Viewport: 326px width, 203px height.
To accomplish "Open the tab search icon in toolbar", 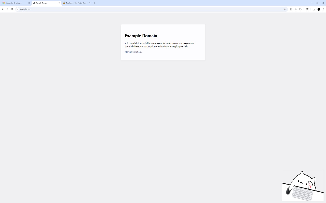I will pyautogui.click(x=307, y=9).
